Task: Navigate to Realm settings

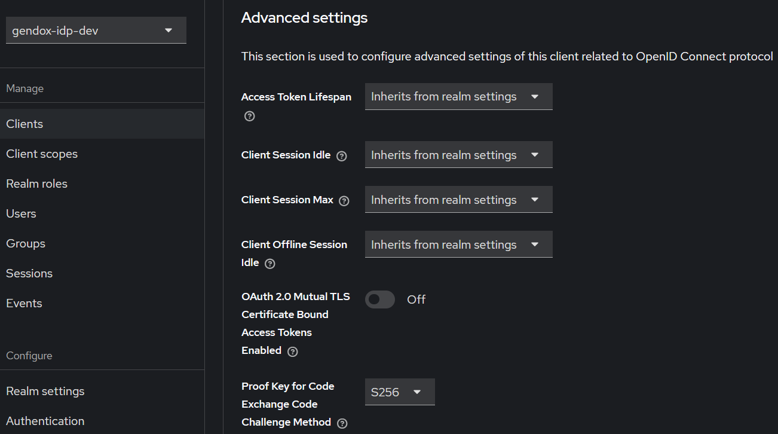Action: (x=45, y=391)
